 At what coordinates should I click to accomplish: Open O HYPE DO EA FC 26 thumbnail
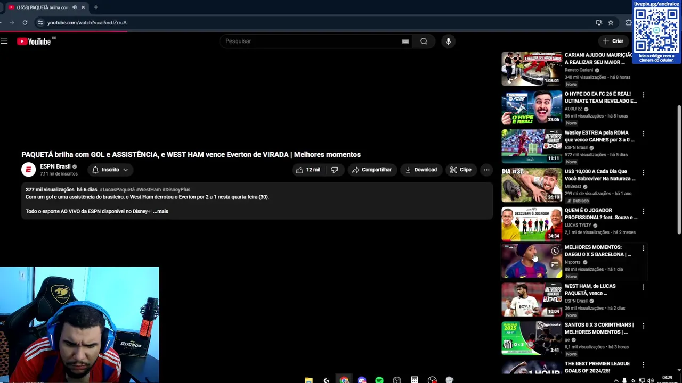[531, 107]
